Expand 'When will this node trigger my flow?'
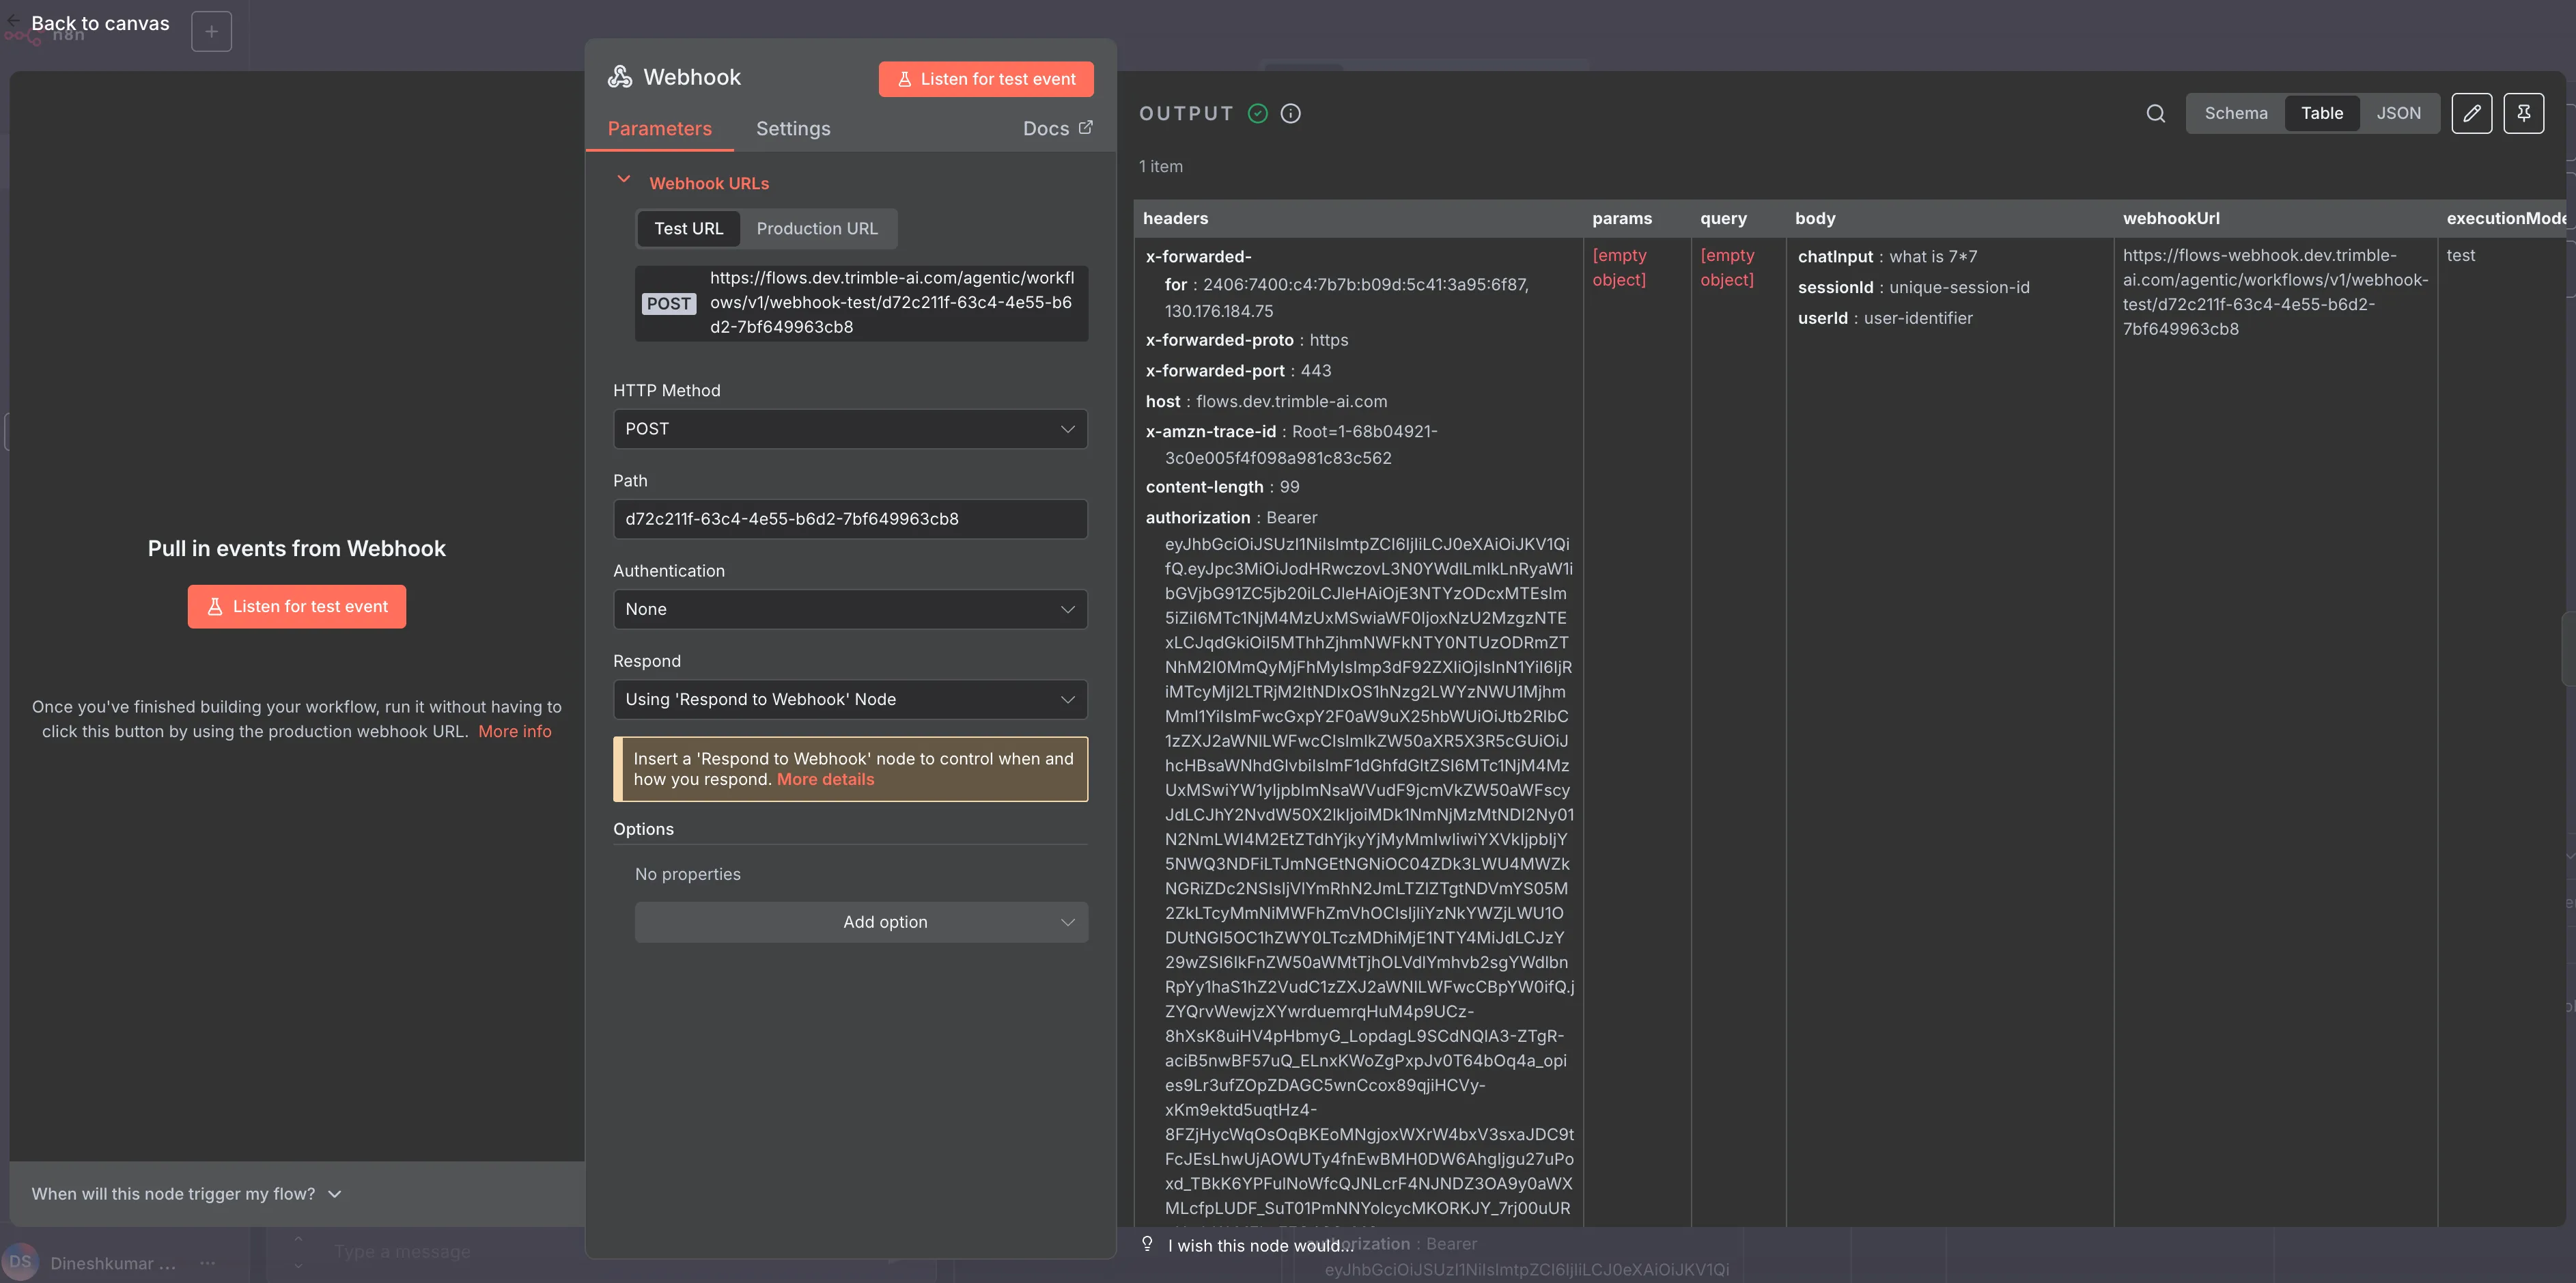 point(187,1193)
